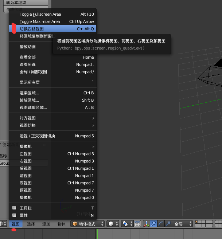Open the 视图 header menu

(x=16, y=224)
